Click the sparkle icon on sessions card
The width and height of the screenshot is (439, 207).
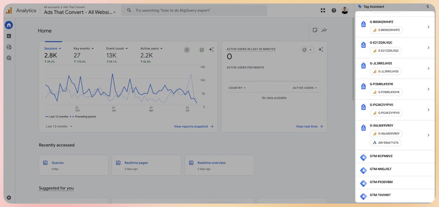pyautogui.click(x=211, y=50)
